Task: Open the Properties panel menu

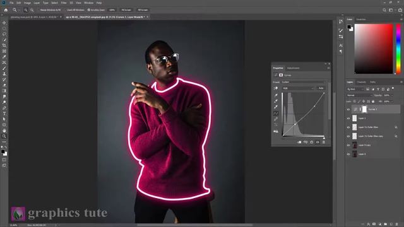Action: click(328, 68)
